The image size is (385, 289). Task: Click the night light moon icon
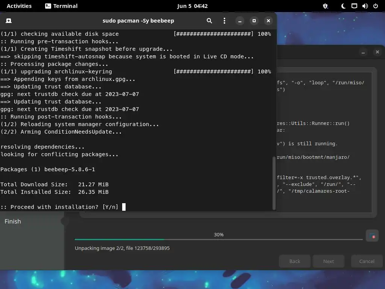click(344, 6)
